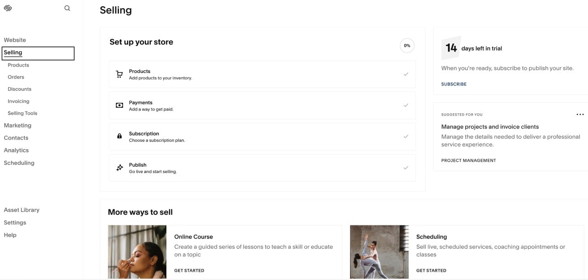Click the Subscription padlock icon
Image resolution: width=588 pixels, height=280 pixels.
coord(119,136)
